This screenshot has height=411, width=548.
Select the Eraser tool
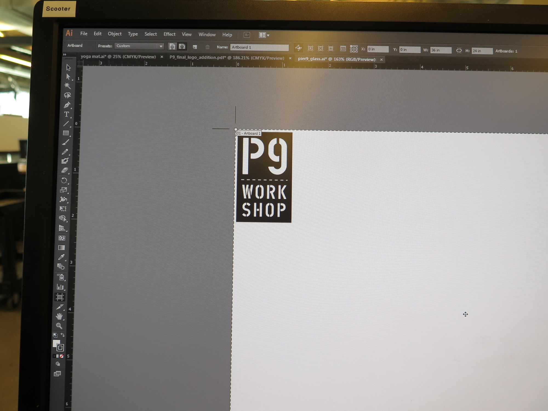(64, 170)
